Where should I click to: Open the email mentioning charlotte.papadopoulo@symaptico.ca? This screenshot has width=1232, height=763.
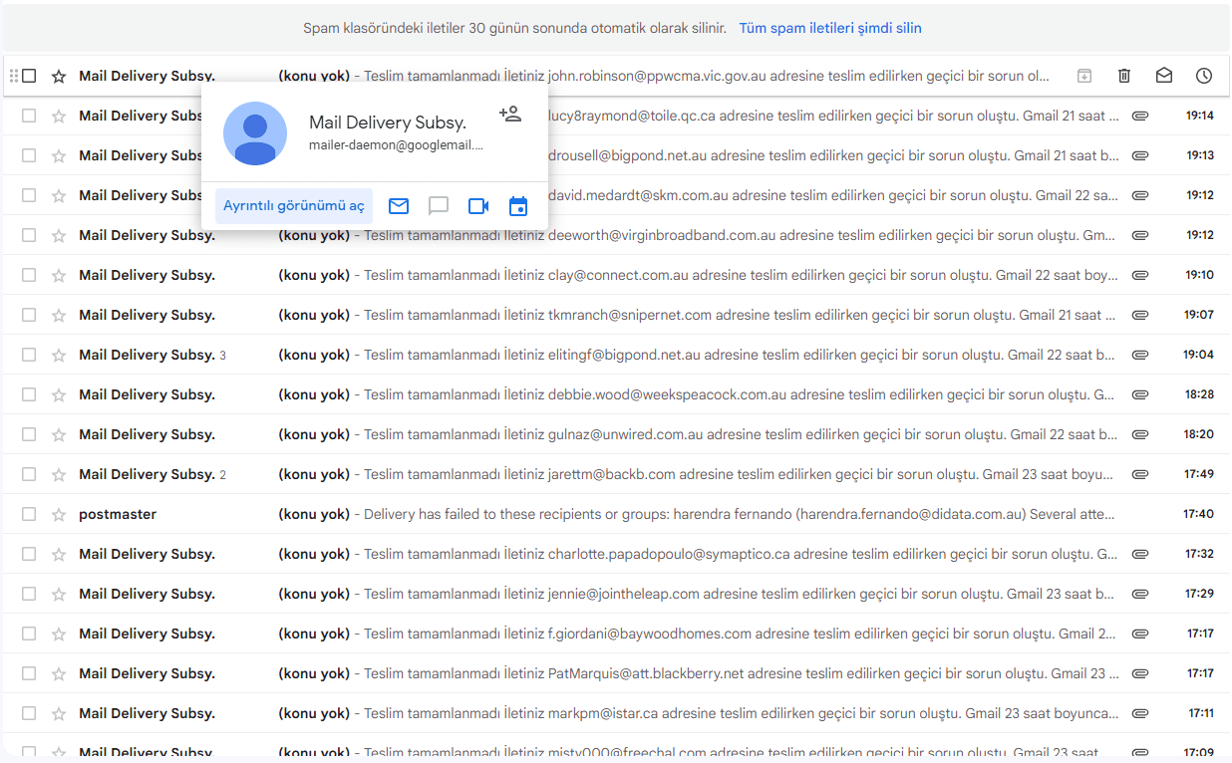click(x=616, y=554)
